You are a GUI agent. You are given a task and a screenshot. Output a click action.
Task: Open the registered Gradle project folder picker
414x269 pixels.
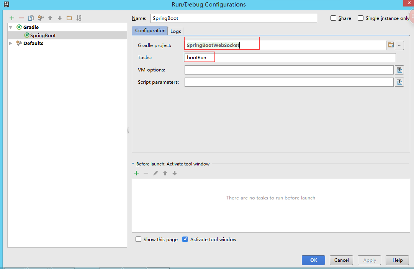click(x=391, y=45)
